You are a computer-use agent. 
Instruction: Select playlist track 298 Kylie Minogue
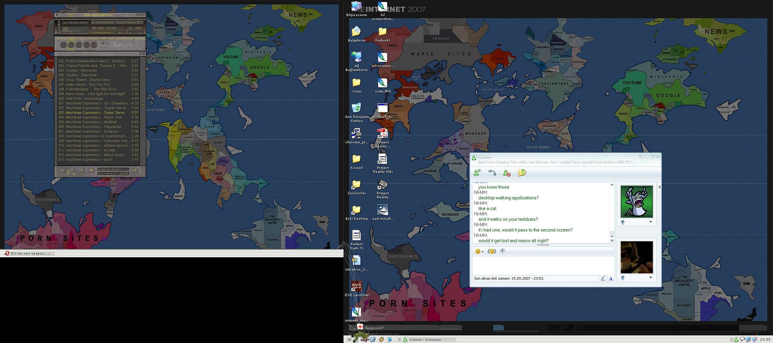point(98,89)
